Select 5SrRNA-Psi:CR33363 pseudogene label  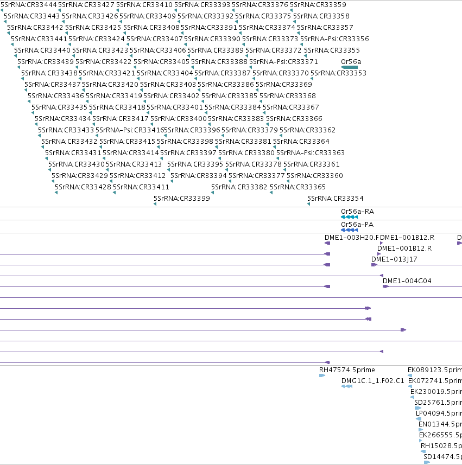coord(311,152)
